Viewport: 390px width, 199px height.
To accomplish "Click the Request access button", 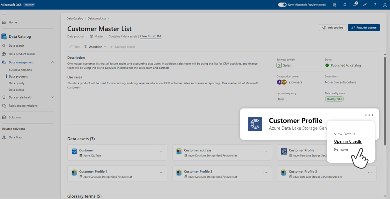I will 364,28.
